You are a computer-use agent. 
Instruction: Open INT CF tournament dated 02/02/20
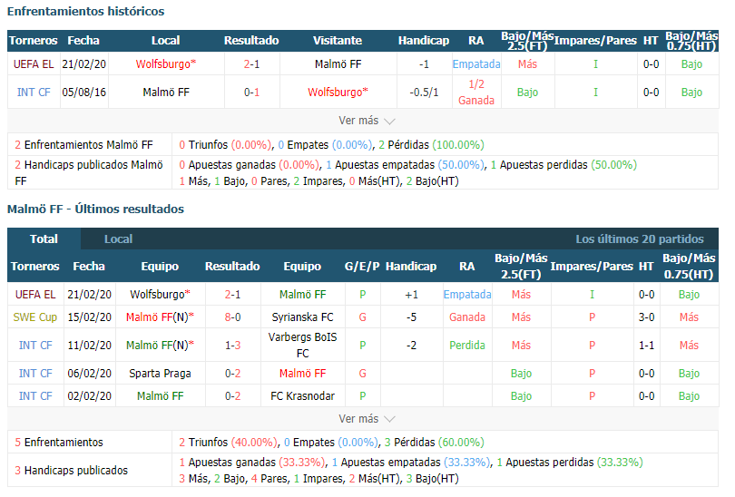pos(35,395)
